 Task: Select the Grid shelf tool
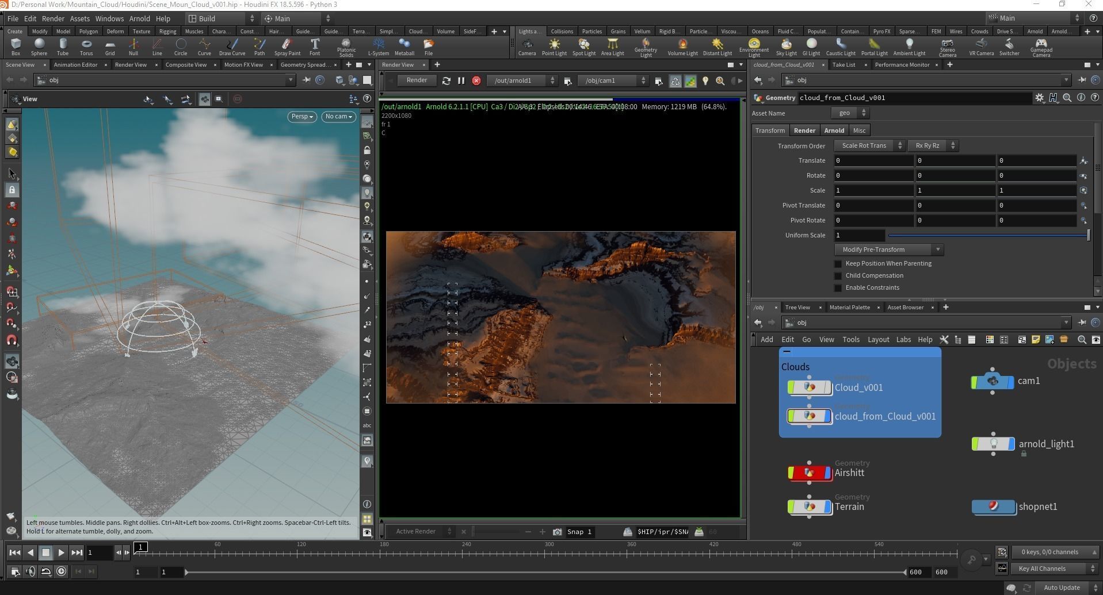pyautogui.click(x=110, y=47)
